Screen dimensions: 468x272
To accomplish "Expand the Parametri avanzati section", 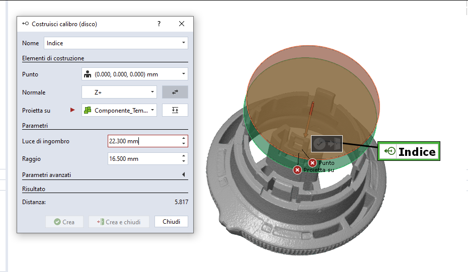I will [183, 175].
